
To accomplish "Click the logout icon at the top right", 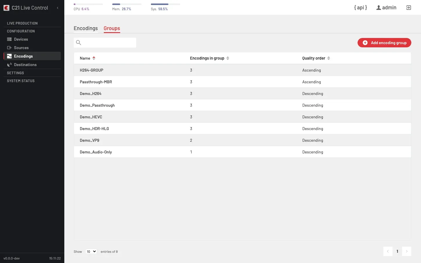I will [409, 8].
